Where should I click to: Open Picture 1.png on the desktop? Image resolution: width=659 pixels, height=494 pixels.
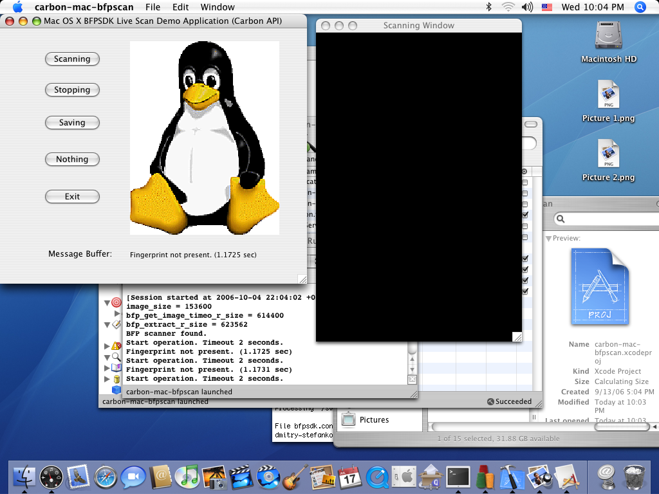[x=608, y=95]
